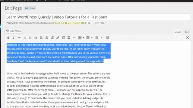193x108 pixels.
Task: Insert a bulleted list
Action: 25,37
